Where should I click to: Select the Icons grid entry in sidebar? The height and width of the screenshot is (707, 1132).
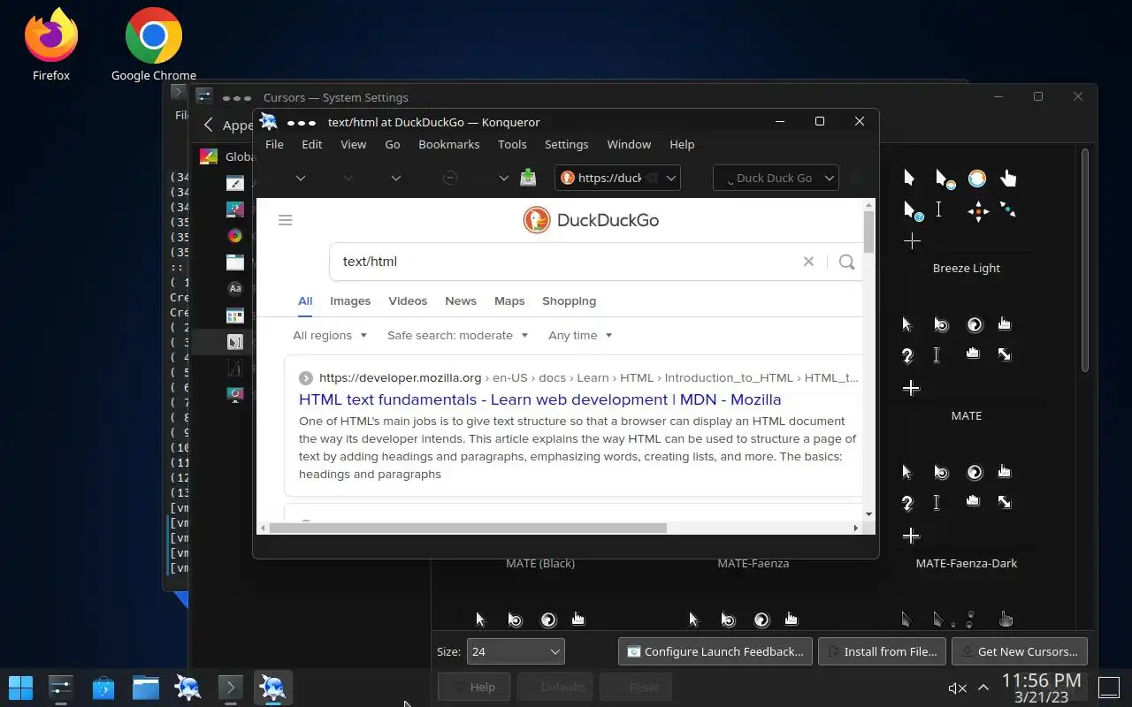(234, 315)
